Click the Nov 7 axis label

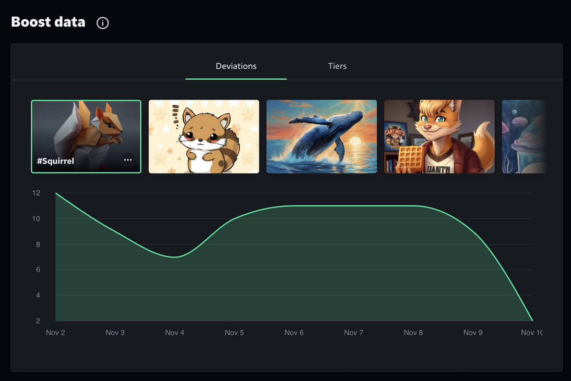(353, 333)
